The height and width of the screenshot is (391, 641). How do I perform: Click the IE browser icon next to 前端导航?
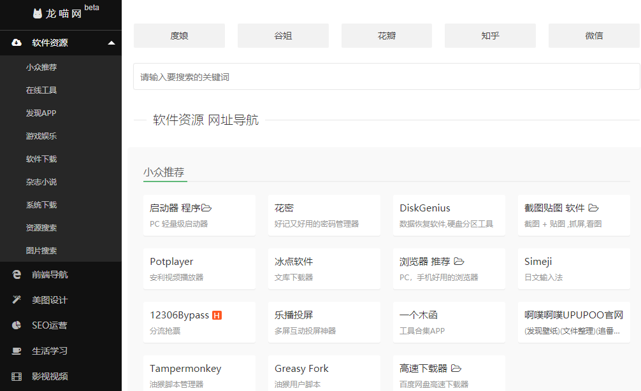coord(17,274)
